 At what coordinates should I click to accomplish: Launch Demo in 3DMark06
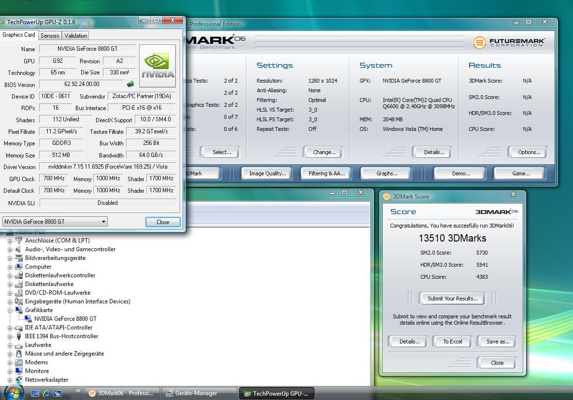461,173
